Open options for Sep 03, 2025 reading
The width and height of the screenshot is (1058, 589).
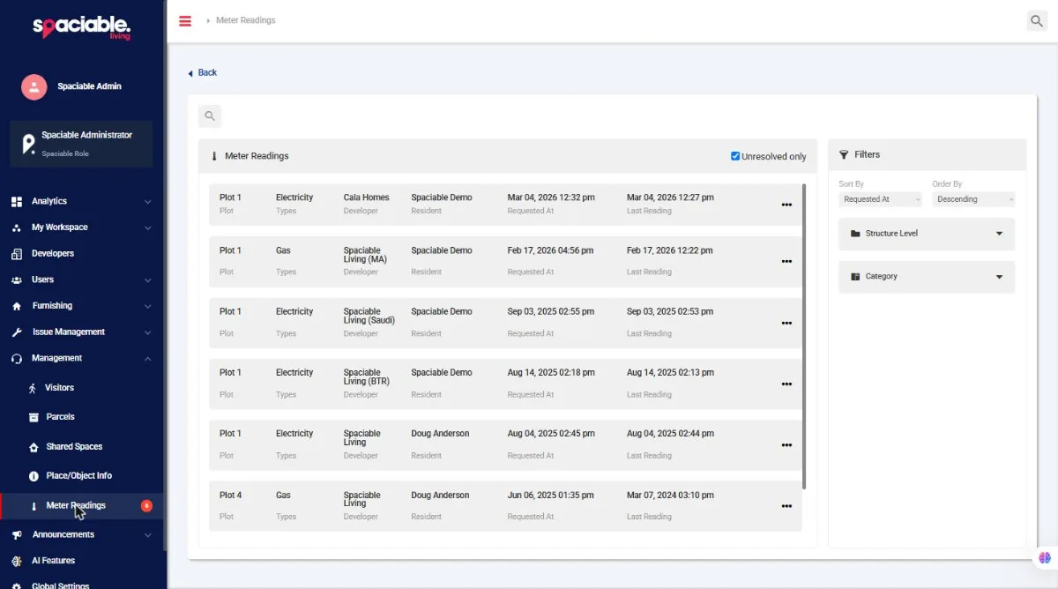786,323
